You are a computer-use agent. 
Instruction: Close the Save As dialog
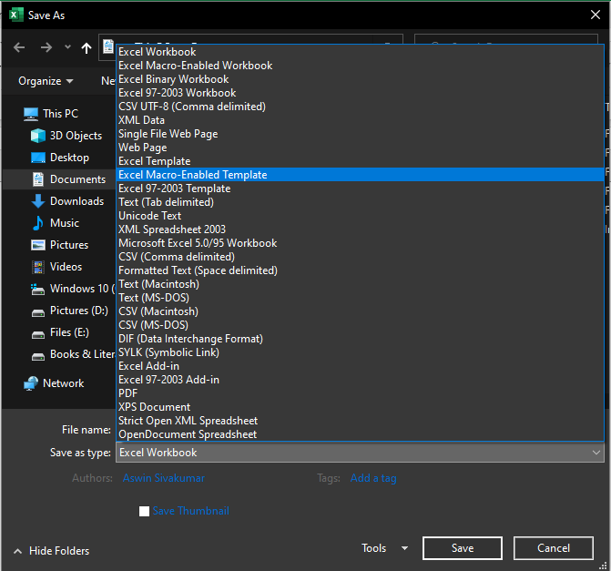(x=595, y=15)
